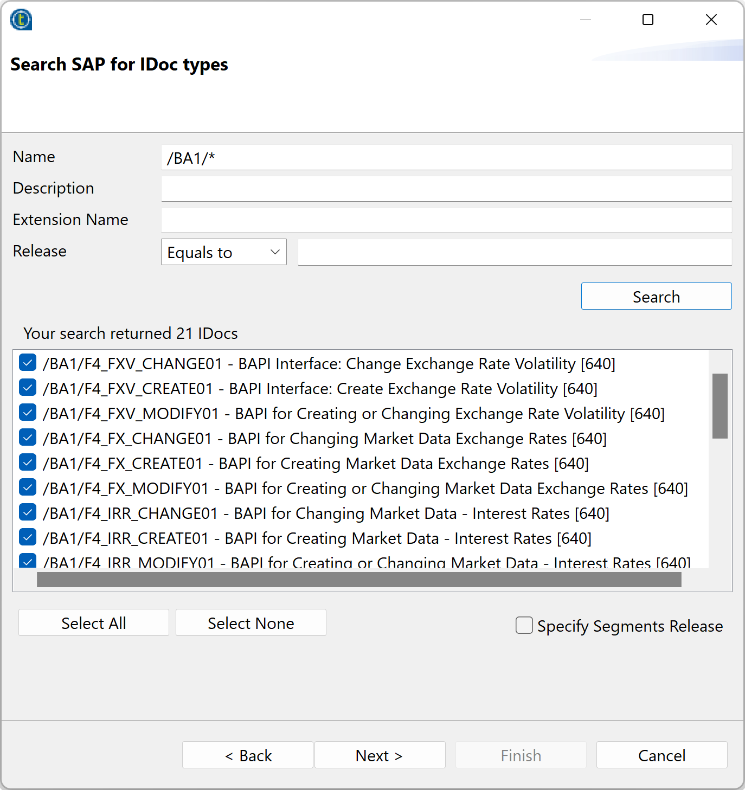Viewport: 745px width, 790px height.
Task: Uncheck the /BA1/F4_FX_CREATE01 IDoc entry
Action: click(27, 462)
